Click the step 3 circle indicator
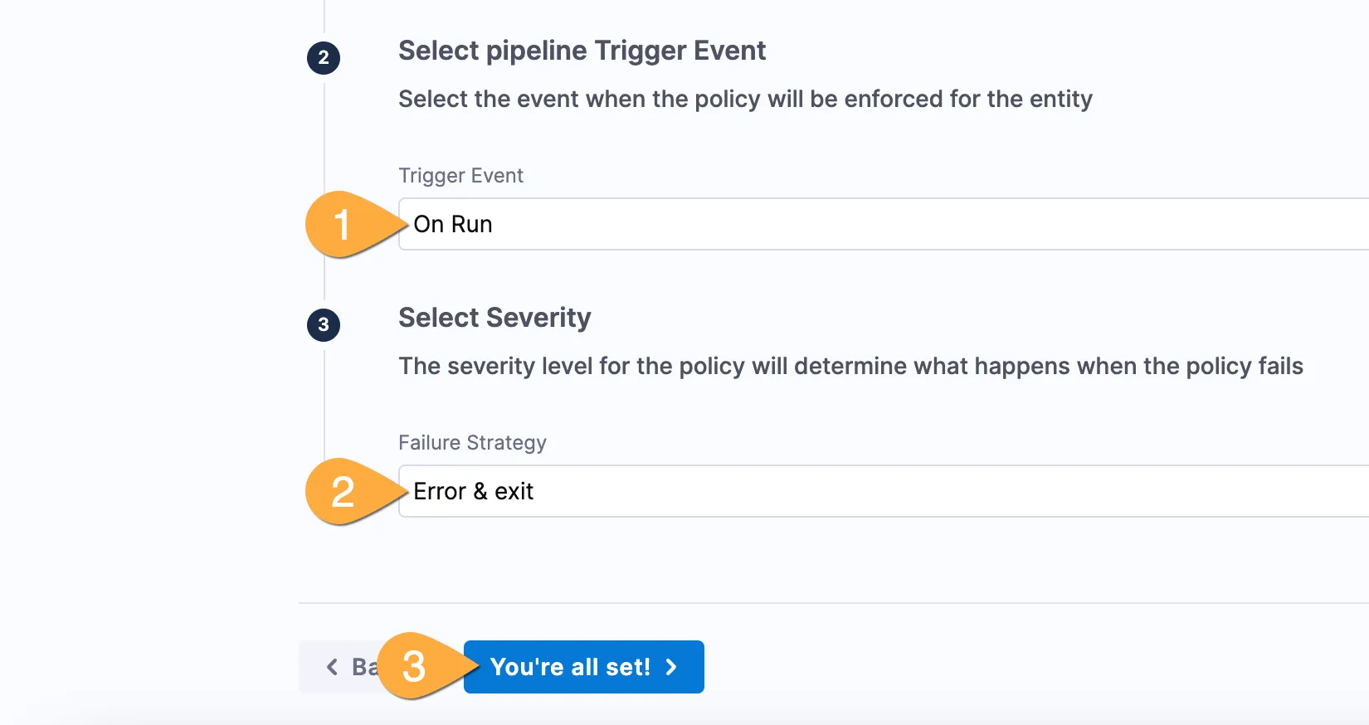 click(324, 325)
